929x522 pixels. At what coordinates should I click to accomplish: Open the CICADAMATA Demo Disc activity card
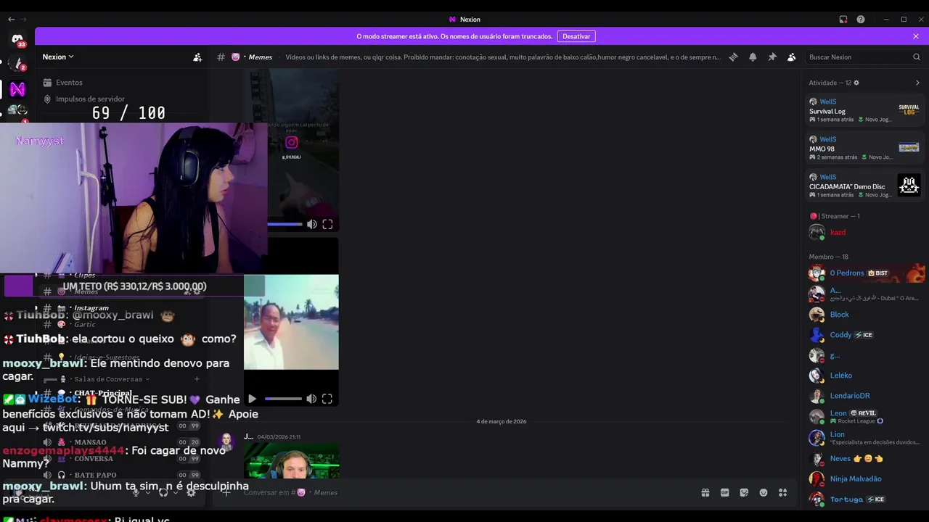864,186
